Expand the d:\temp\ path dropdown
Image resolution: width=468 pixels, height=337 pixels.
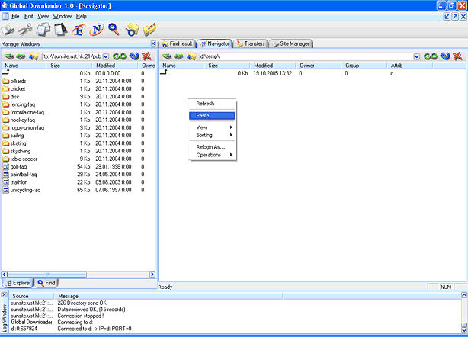point(417,56)
